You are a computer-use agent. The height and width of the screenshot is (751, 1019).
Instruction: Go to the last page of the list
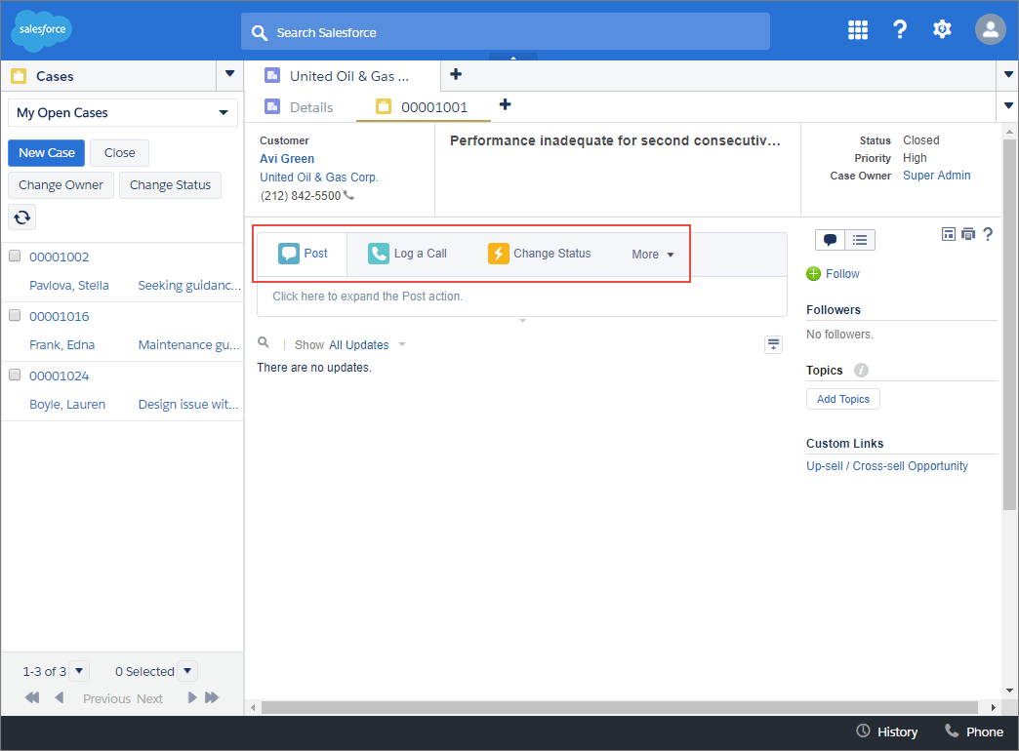pyautogui.click(x=212, y=697)
